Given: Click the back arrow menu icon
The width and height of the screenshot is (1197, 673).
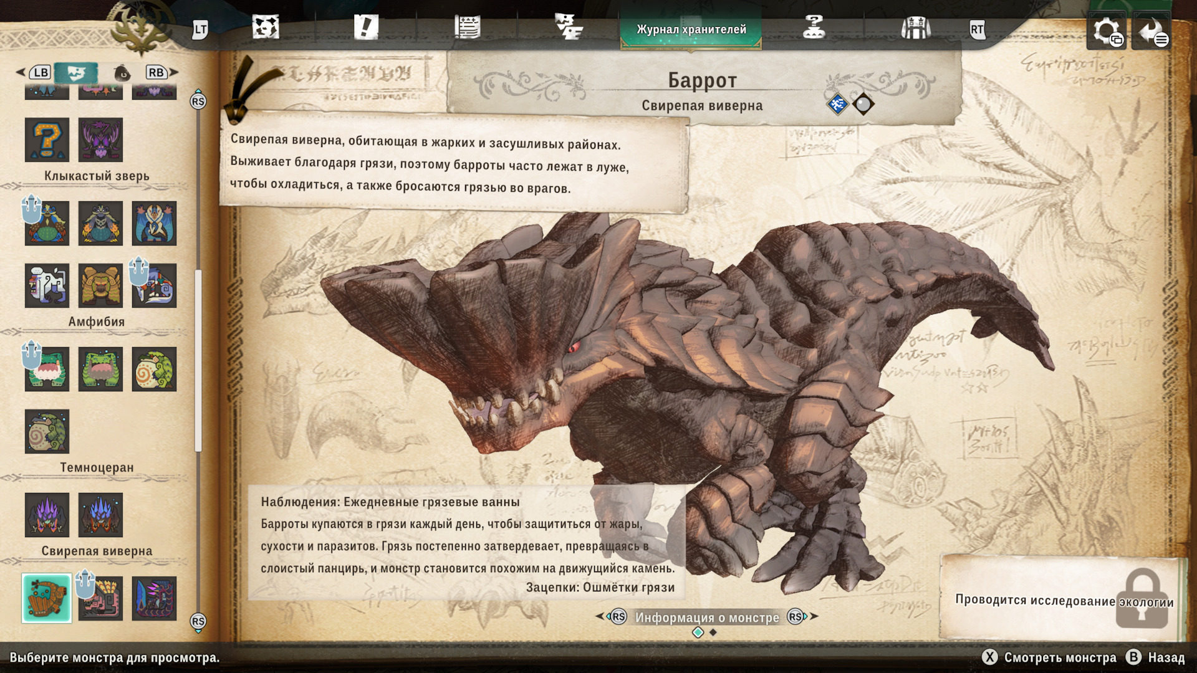Looking at the screenshot, I should pos(1151,31).
